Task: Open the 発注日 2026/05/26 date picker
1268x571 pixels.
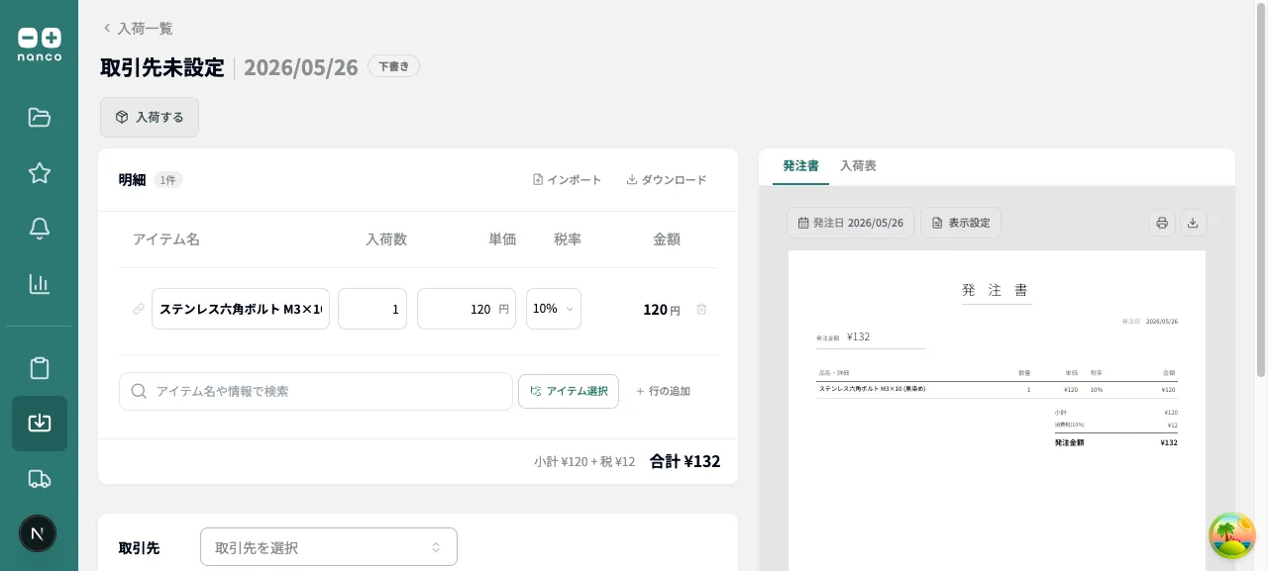Action: point(850,223)
